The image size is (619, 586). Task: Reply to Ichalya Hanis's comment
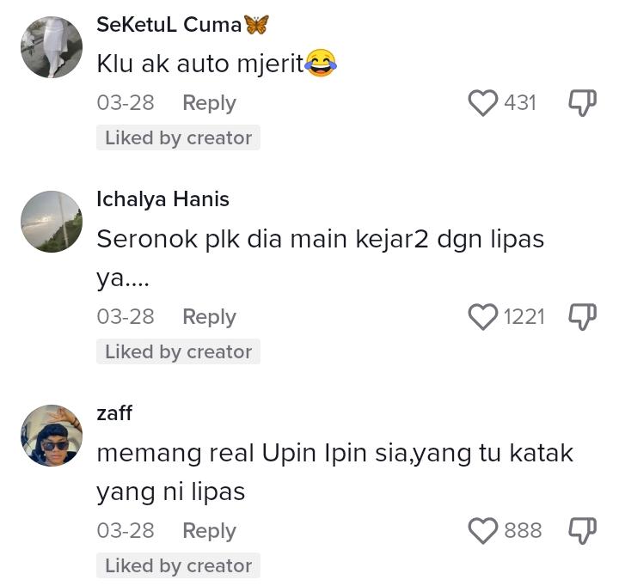[209, 317]
